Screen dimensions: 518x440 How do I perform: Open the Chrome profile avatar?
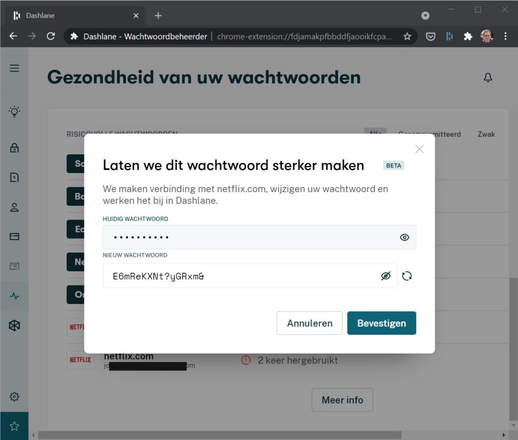(x=487, y=36)
